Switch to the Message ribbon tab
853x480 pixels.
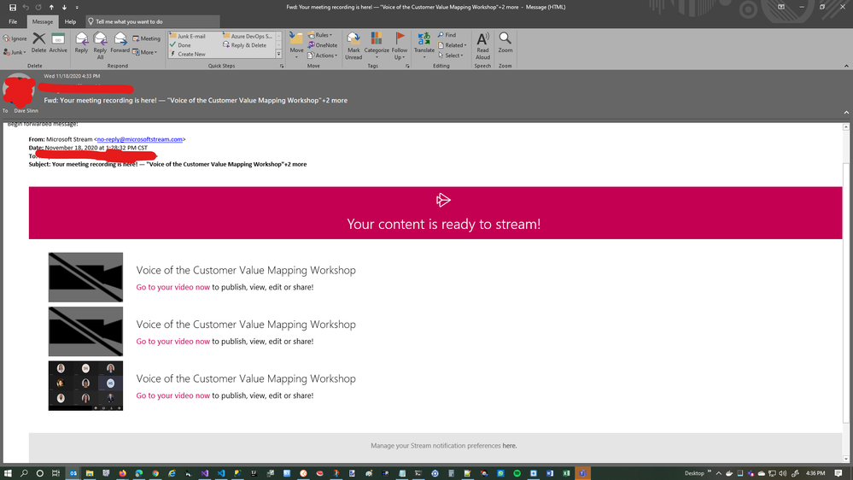[x=43, y=21]
